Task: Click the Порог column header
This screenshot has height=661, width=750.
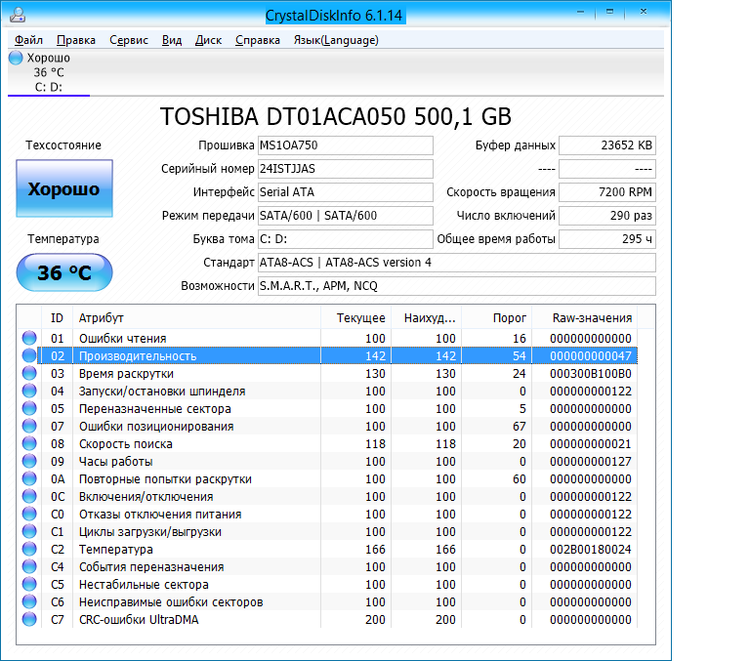Action: point(496,317)
